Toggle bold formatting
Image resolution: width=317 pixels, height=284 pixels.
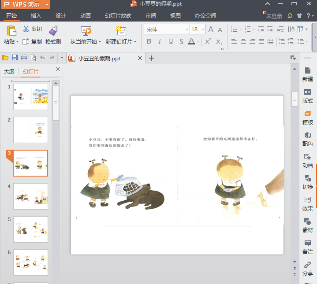click(149, 41)
